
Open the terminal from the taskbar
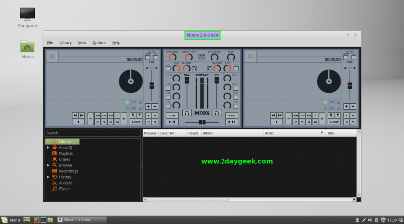pyautogui.click(x=43, y=220)
